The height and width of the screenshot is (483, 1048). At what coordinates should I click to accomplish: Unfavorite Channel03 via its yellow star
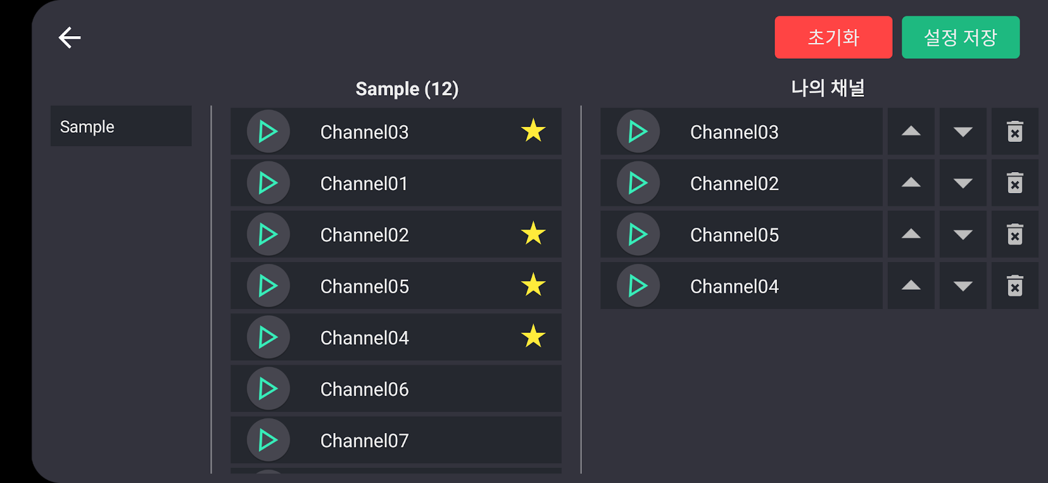coord(533,130)
